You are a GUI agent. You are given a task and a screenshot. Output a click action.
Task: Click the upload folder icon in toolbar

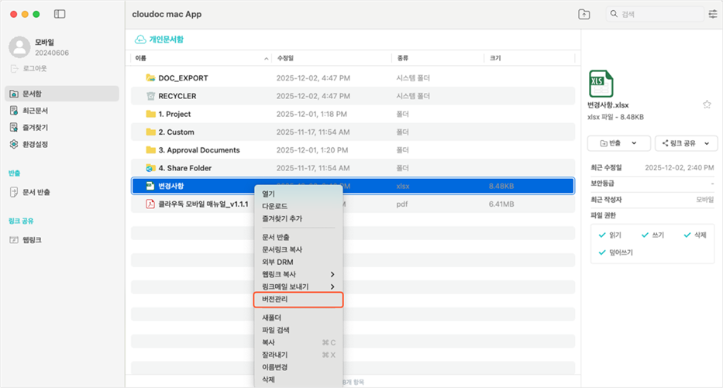click(584, 14)
